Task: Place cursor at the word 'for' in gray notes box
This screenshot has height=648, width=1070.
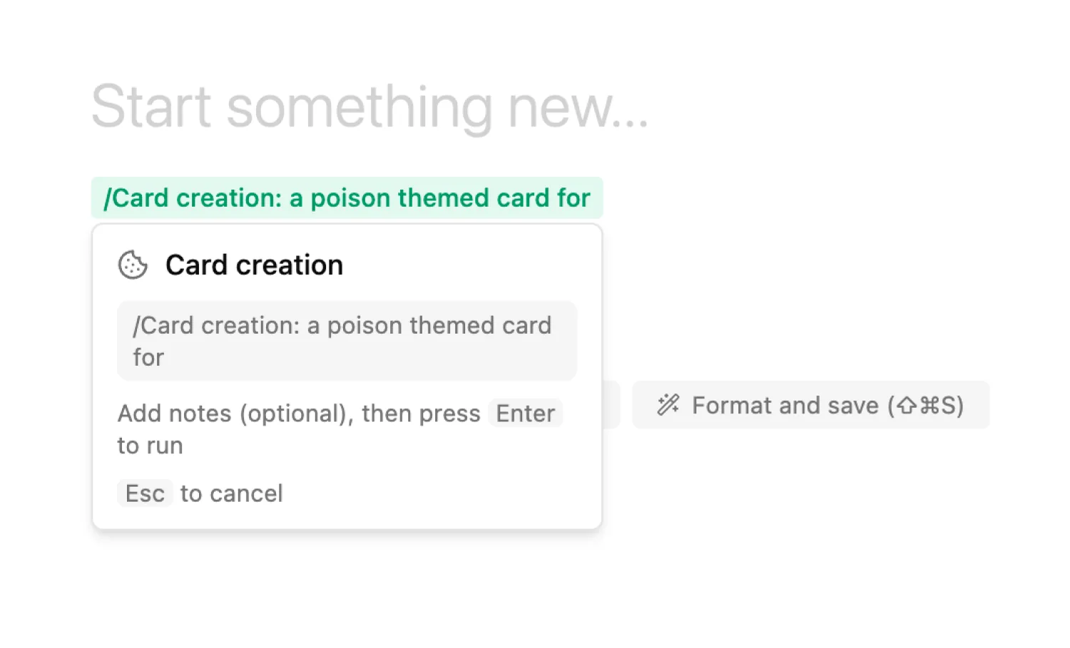Action: tap(148, 357)
